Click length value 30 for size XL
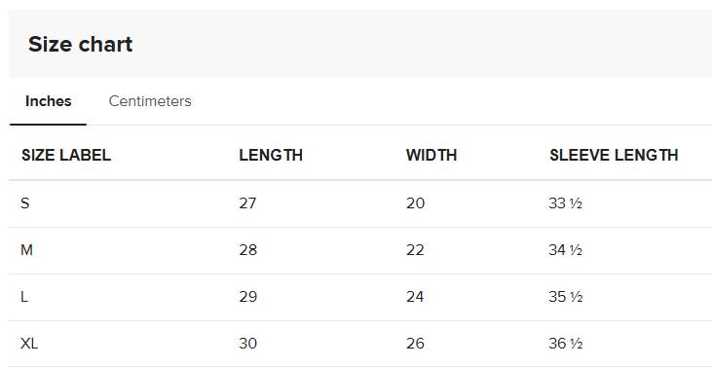The height and width of the screenshot is (367, 712). 248,344
